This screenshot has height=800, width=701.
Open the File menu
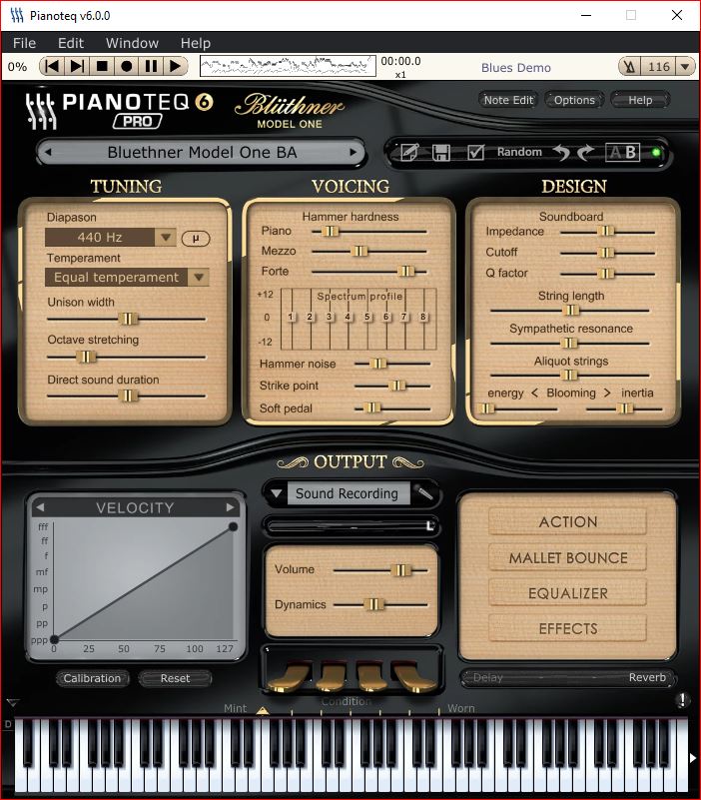[25, 43]
